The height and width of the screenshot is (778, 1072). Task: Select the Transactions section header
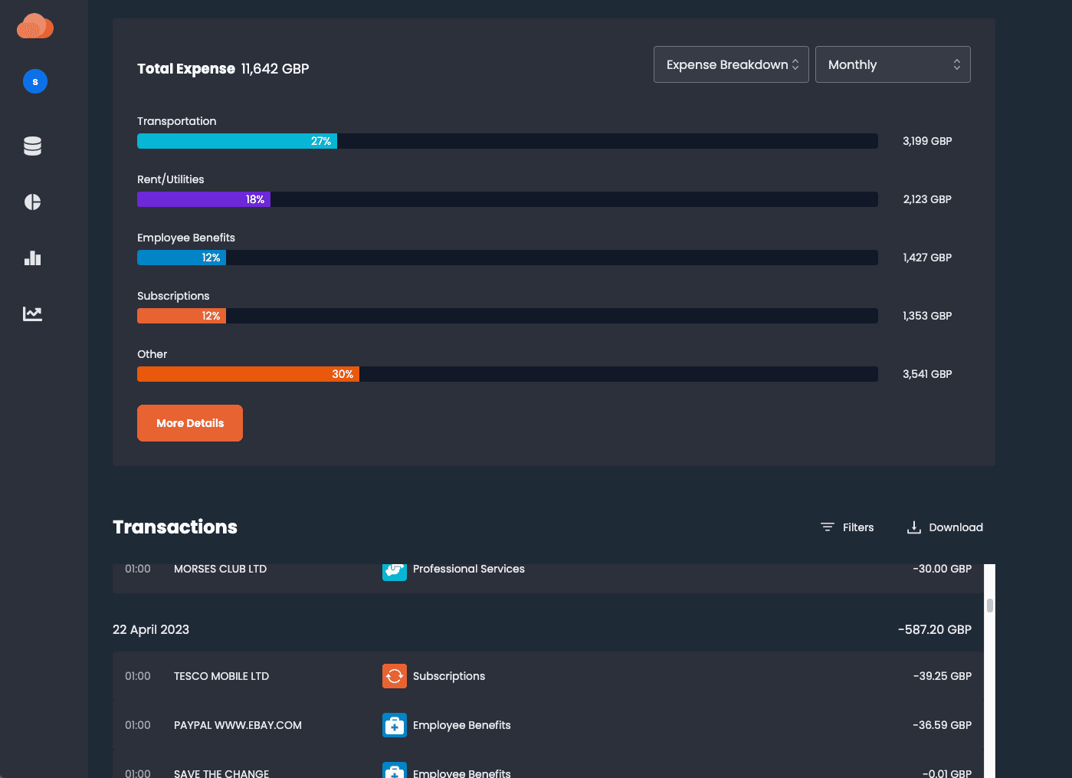click(175, 527)
